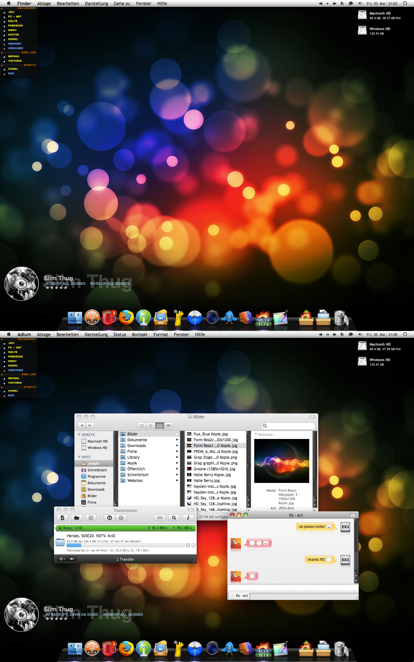Toggle the Finder window toolbar pill button
This screenshot has width=414, height=662.
click(x=312, y=417)
